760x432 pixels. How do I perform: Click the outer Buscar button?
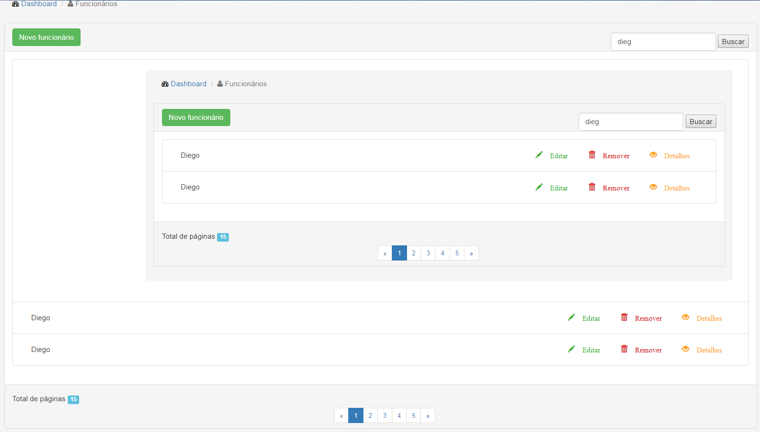[733, 42]
